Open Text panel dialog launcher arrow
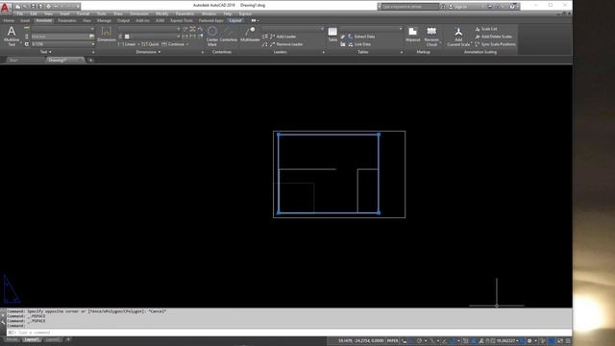The width and height of the screenshot is (615, 346). click(93, 52)
